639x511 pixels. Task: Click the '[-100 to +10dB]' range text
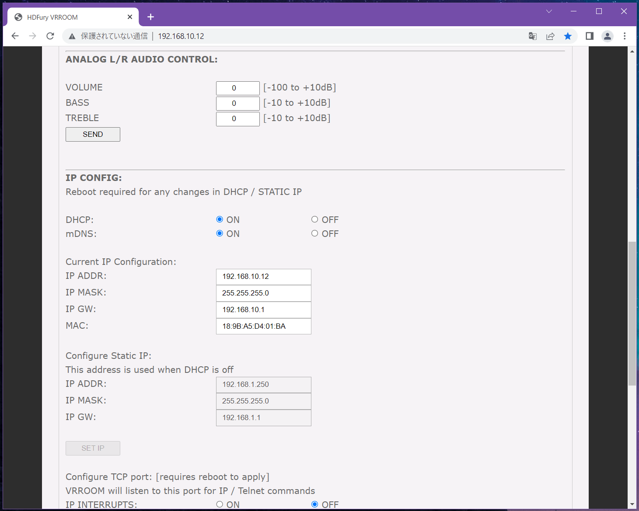(300, 87)
